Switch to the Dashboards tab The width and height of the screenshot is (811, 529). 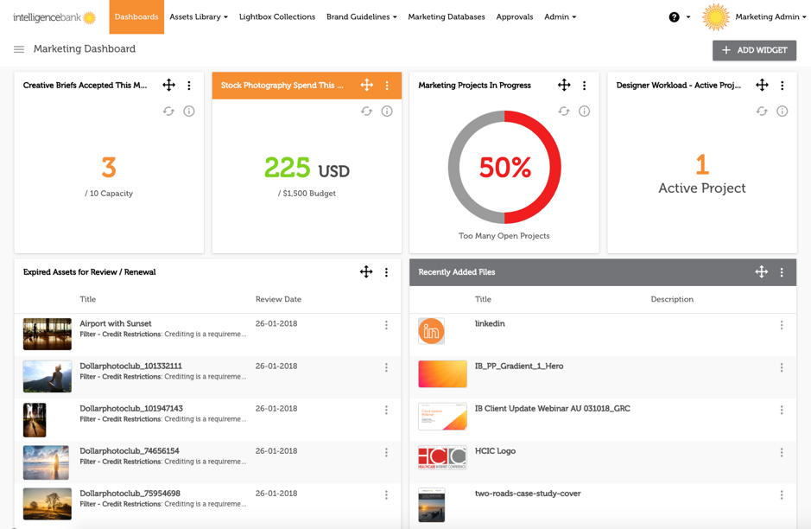point(136,16)
